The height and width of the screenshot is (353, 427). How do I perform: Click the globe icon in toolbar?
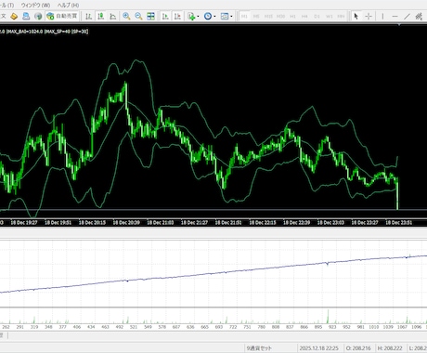[38, 16]
